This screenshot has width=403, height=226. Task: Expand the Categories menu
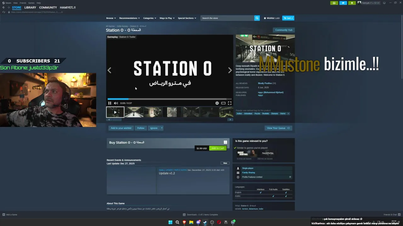point(150,18)
